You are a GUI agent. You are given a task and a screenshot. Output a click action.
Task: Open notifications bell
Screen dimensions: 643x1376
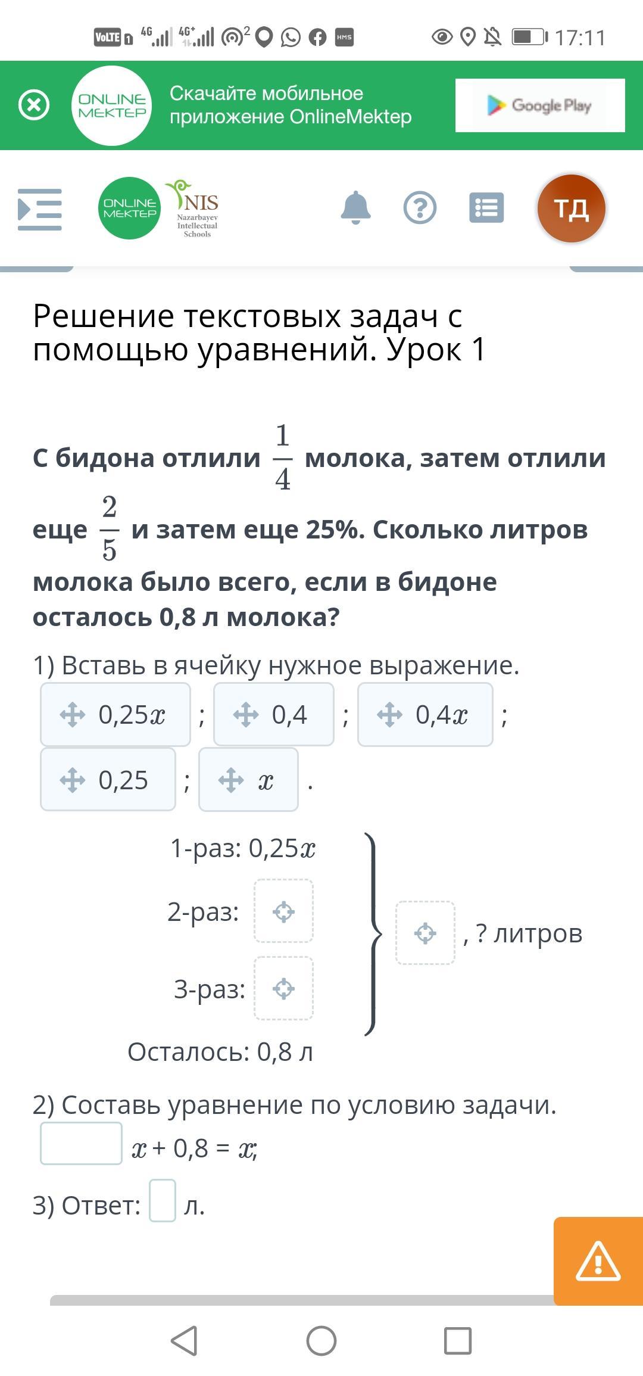tap(355, 208)
